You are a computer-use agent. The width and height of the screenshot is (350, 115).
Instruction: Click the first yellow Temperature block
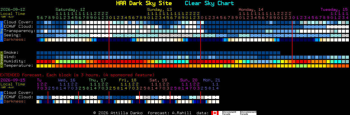38,66
